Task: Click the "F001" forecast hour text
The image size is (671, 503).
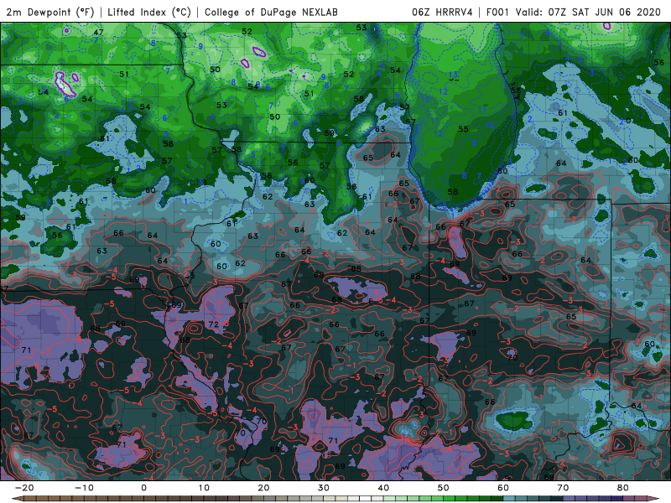Action: click(x=497, y=12)
